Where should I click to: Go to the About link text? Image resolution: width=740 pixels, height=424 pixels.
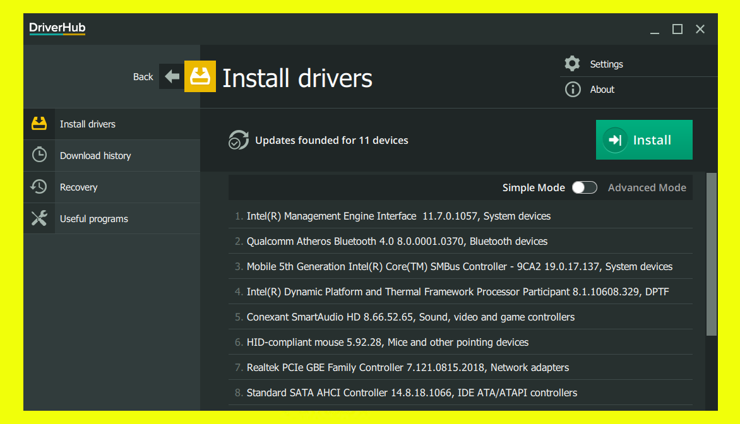pos(602,90)
